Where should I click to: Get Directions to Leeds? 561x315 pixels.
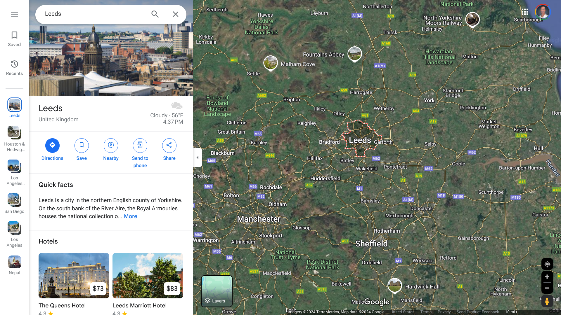pos(52,150)
